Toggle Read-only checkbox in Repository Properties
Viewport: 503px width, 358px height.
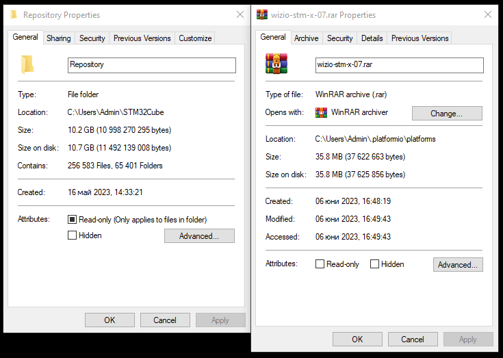72,220
